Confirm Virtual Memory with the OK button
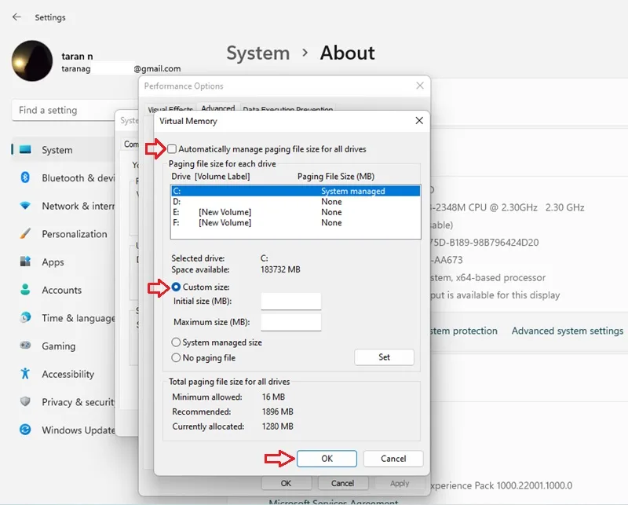Viewport: 628px width, 505px height. [327, 459]
